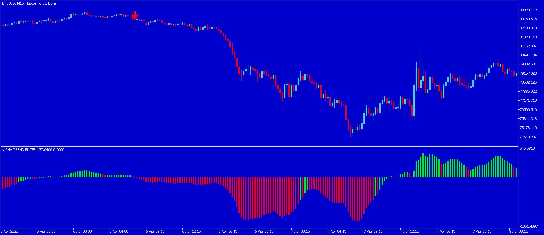Click the indicator scale minimum -1051.4897
The image size is (544, 235).
tap(529, 226)
